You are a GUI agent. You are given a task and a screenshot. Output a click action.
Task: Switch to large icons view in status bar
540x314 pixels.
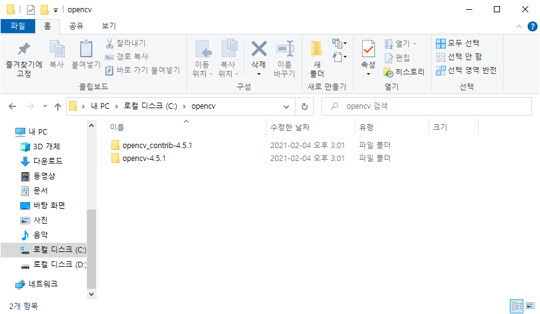tap(530, 306)
